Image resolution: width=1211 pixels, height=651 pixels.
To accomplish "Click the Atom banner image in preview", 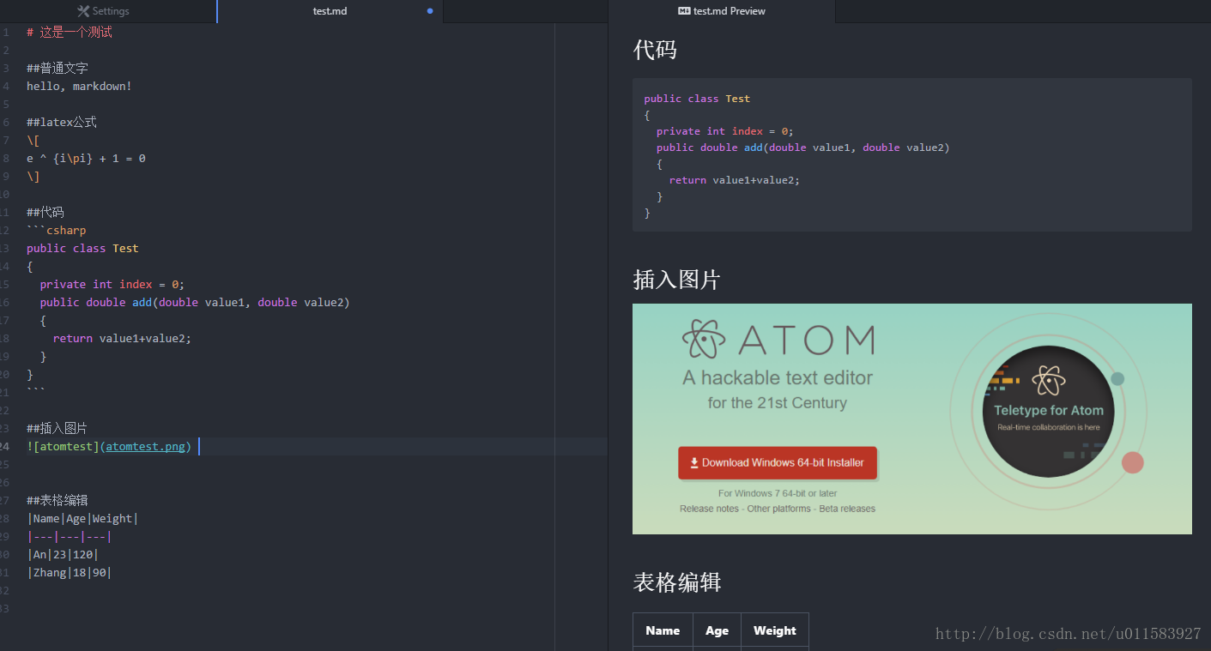I will (912, 419).
